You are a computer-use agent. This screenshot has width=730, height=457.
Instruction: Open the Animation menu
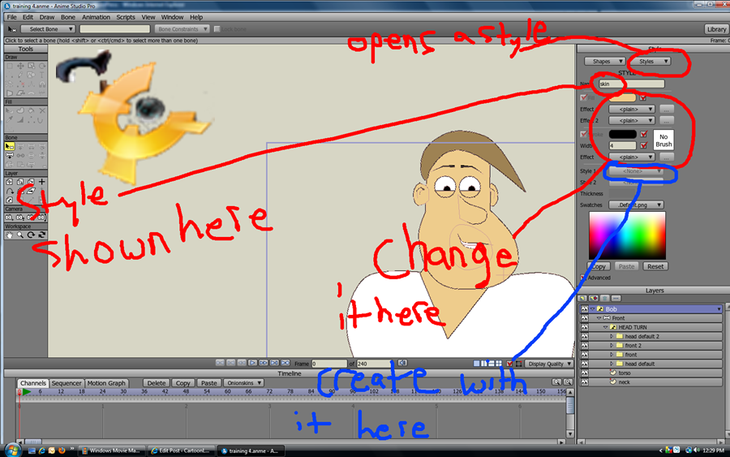(x=96, y=16)
